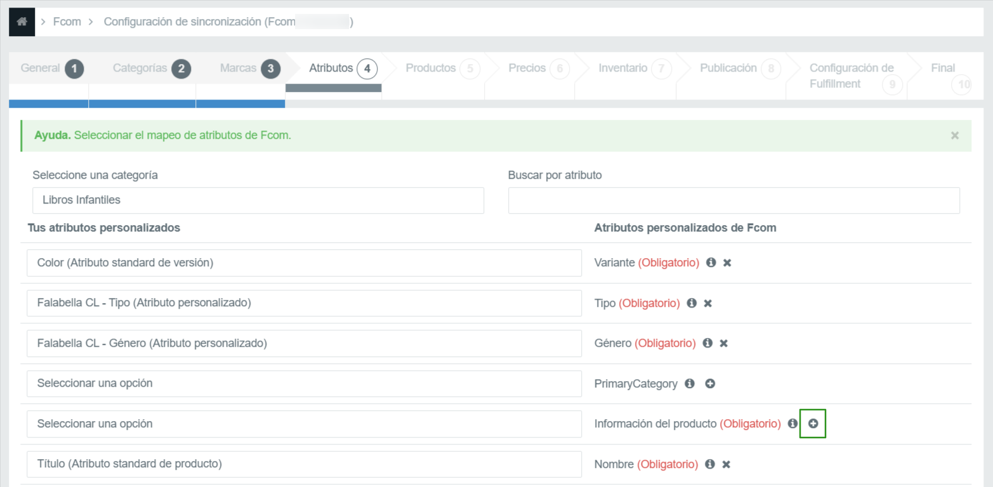Show info for Información del producto
The width and height of the screenshot is (993, 487).
[792, 424]
